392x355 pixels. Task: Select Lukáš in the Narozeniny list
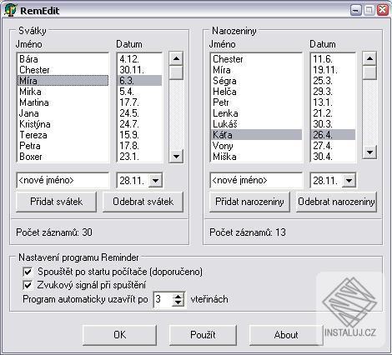256,124
